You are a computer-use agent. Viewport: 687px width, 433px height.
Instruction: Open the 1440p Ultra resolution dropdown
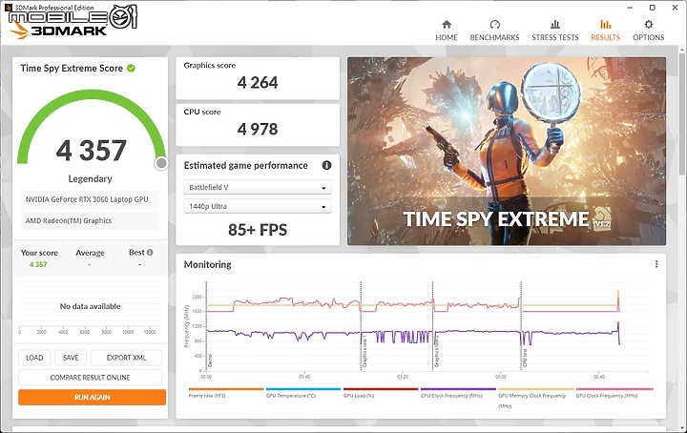[x=258, y=206]
